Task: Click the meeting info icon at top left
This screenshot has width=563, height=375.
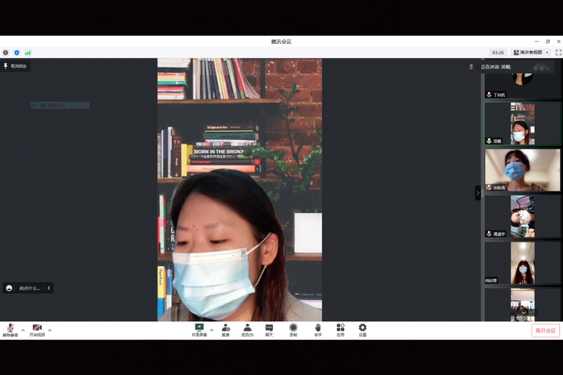Action: point(6,53)
